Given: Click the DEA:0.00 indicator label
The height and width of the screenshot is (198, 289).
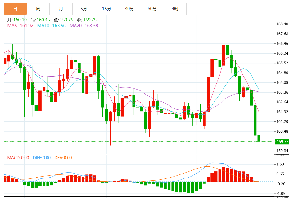Looking at the screenshot, I should [x=63, y=158].
